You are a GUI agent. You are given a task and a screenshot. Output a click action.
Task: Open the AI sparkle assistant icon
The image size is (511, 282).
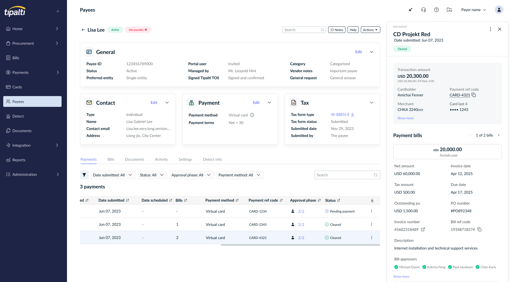(411, 10)
